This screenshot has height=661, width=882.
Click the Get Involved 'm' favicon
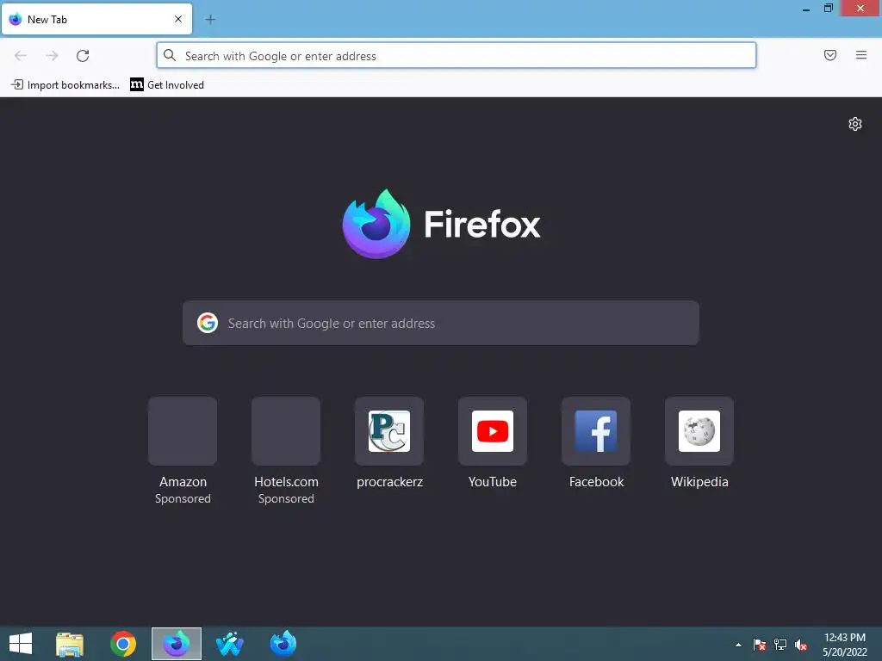pos(137,85)
